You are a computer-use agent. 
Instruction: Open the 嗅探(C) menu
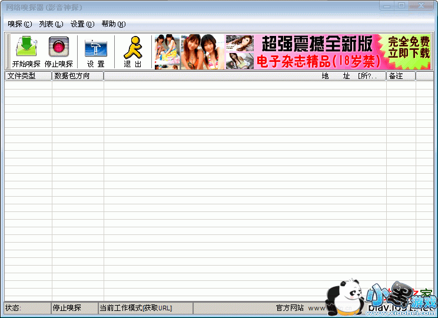20,24
